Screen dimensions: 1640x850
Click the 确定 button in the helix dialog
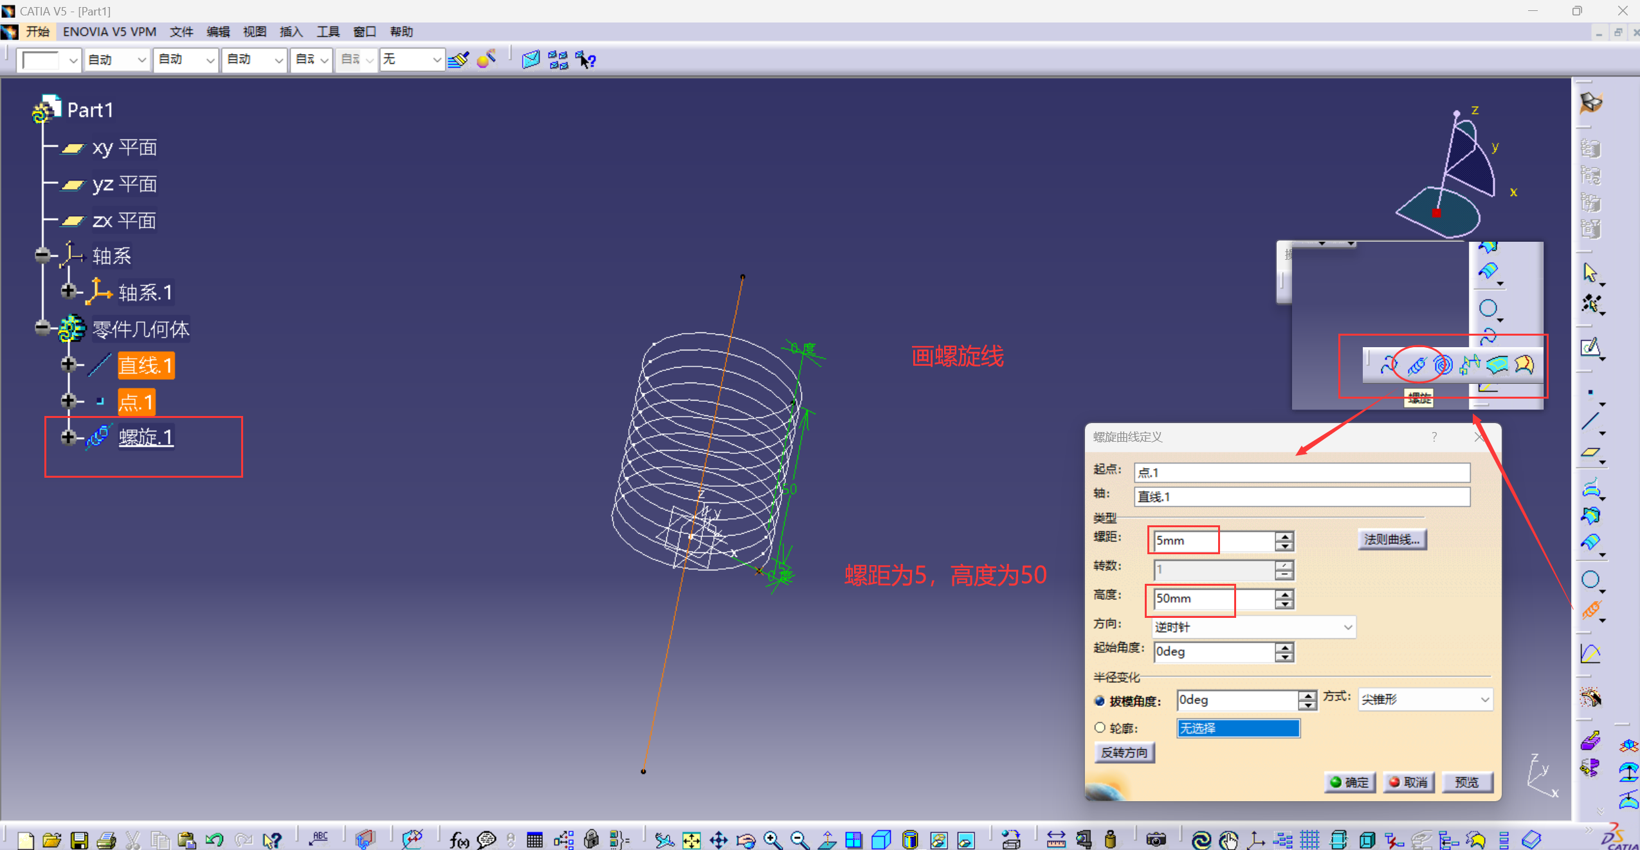point(1349,782)
